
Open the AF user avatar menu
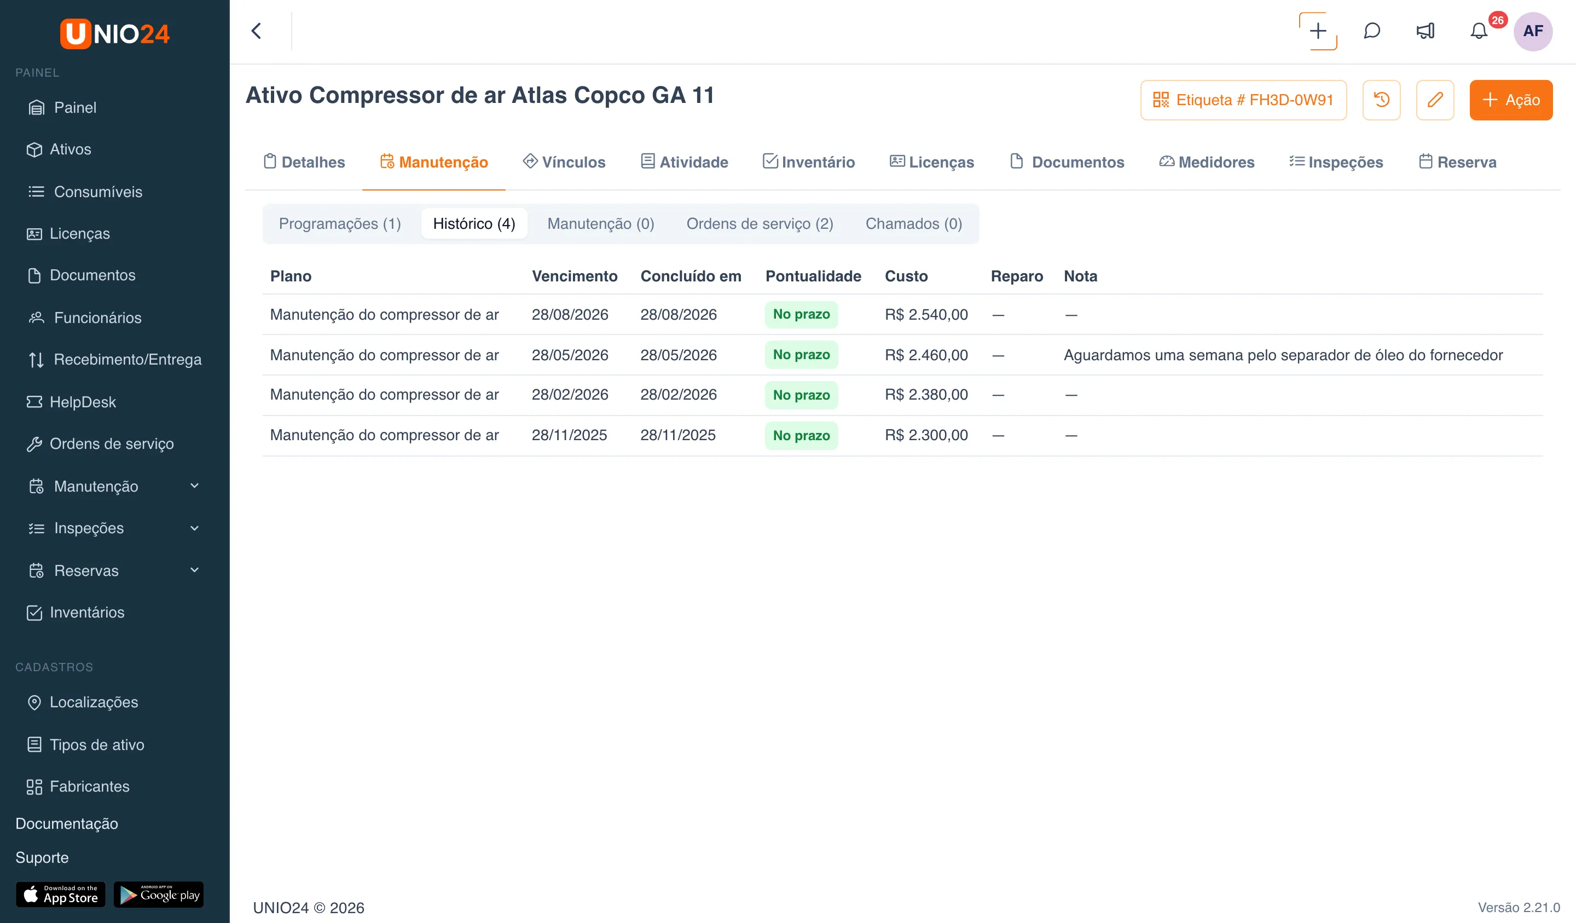click(1532, 31)
